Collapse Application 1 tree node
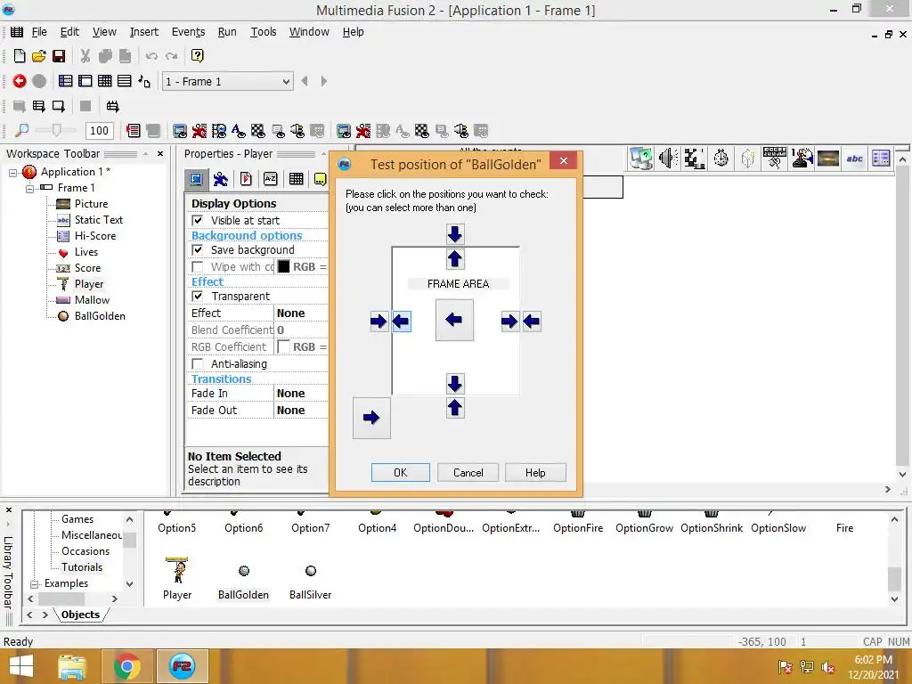 (12, 172)
